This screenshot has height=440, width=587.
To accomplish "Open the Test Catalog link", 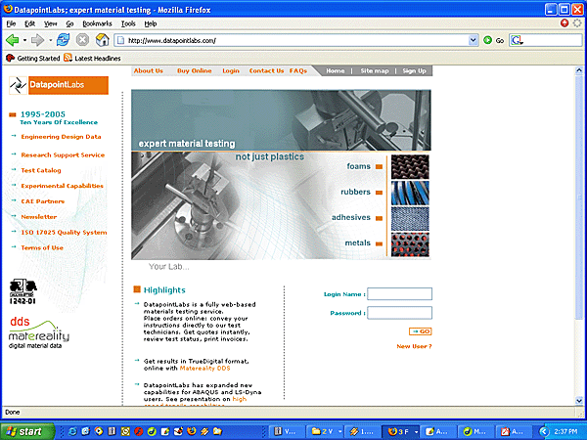I will (x=41, y=170).
